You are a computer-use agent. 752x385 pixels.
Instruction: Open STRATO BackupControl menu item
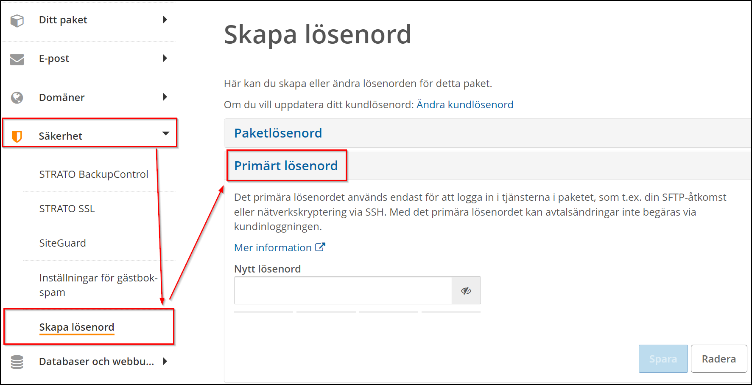pyautogui.click(x=94, y=174)
